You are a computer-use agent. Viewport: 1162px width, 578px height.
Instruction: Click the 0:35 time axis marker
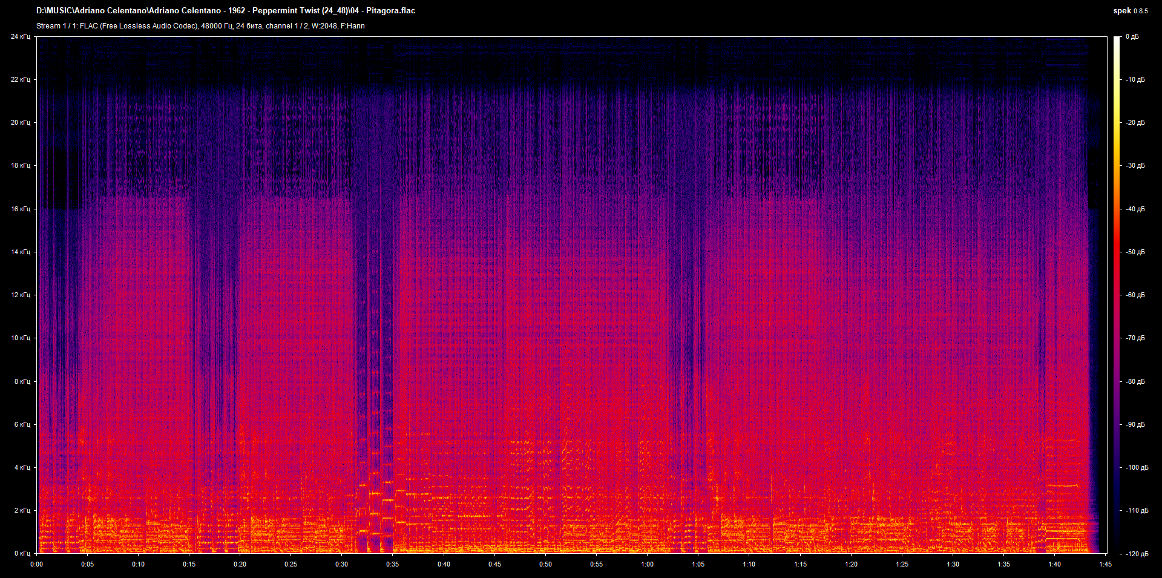[393, 564]
